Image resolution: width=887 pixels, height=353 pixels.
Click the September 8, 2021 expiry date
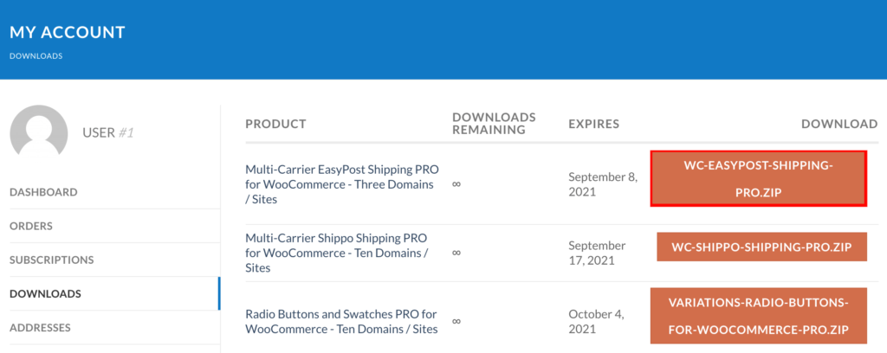point(603,184)
